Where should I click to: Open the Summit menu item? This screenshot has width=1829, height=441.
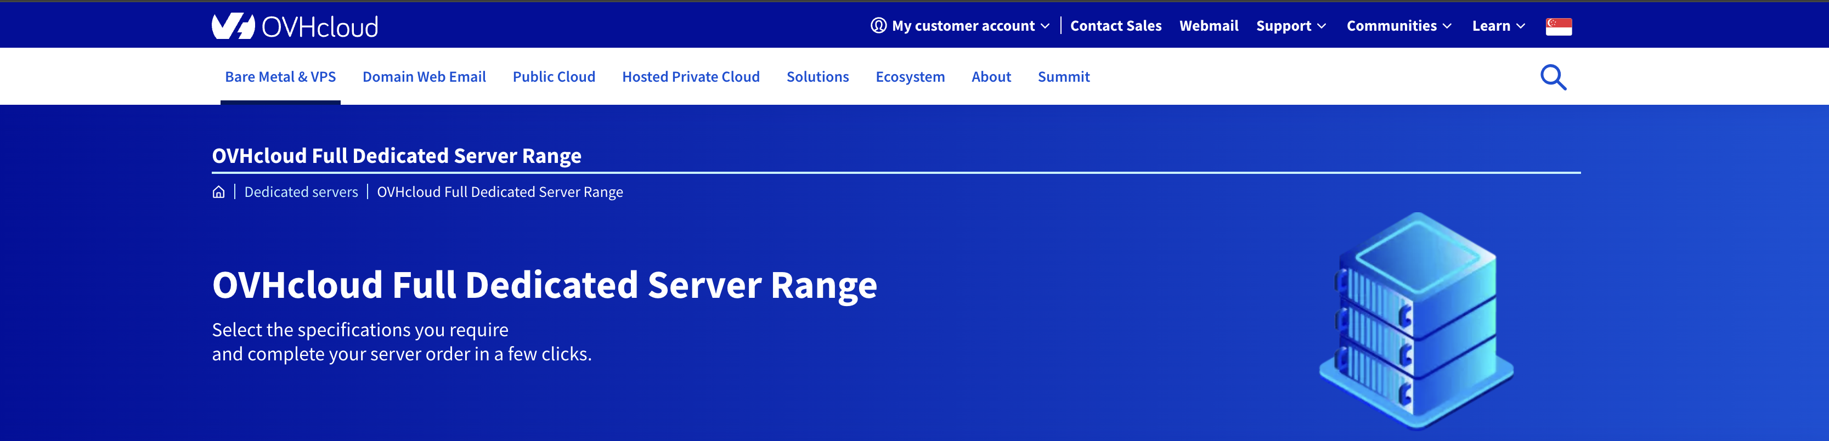point(1064,77)
